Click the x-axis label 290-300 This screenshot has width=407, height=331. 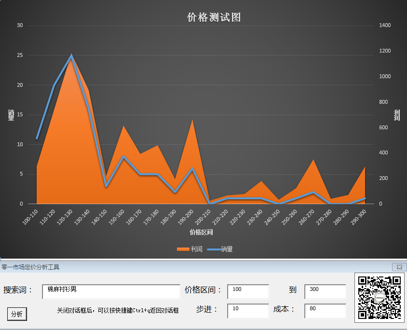pyautogui.click(x=358, y=217)
